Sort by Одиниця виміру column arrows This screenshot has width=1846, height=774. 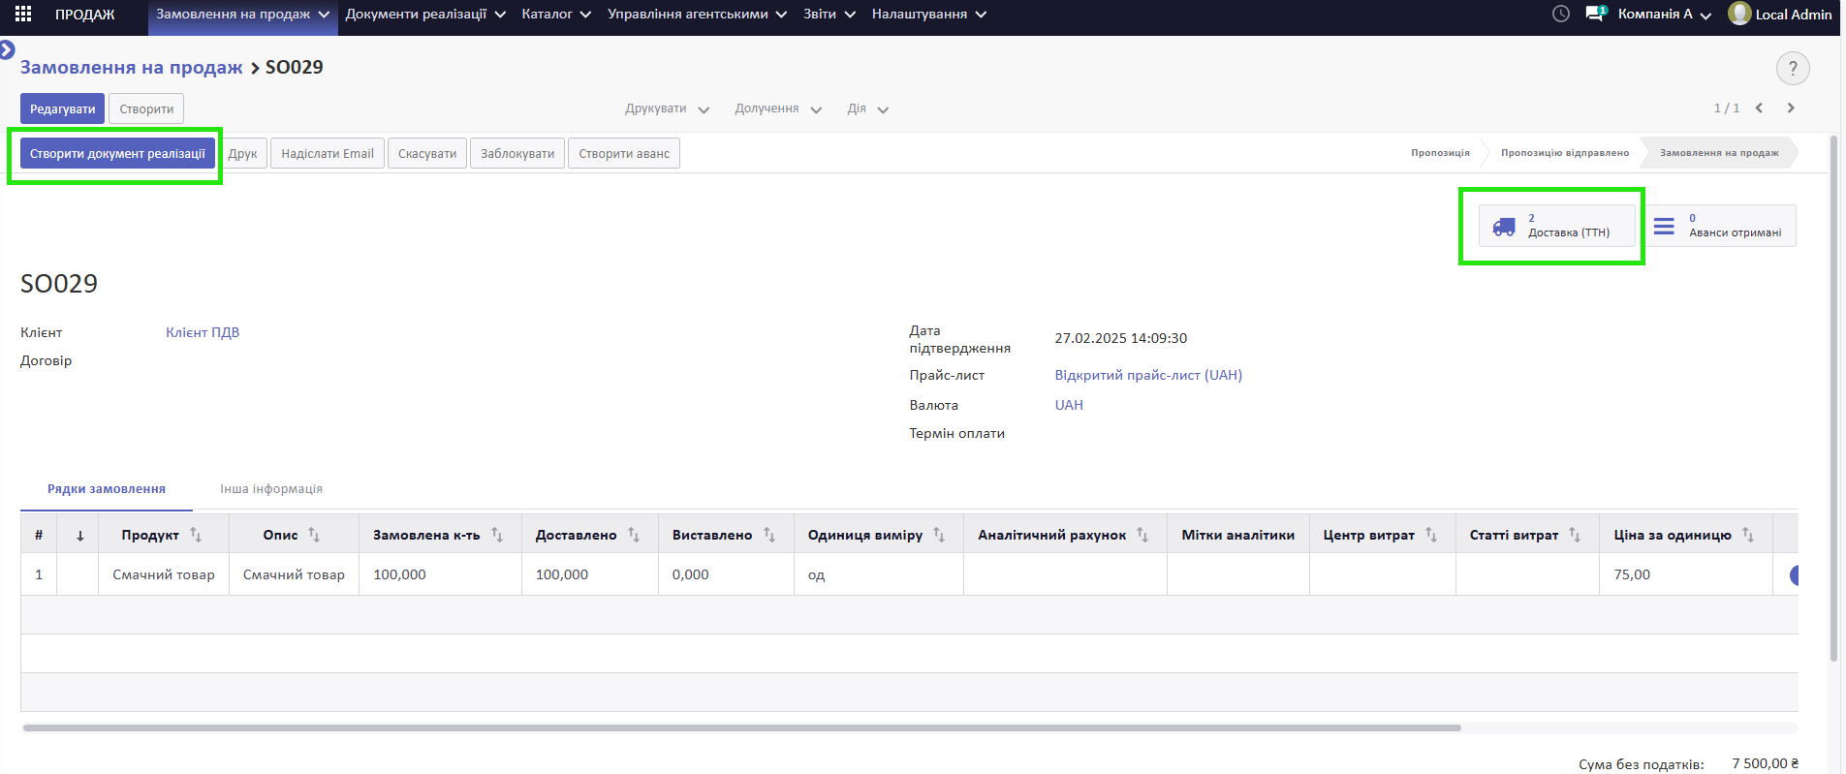coord(939,535)
